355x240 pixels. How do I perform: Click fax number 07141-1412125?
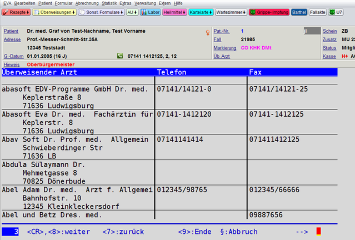coord(276,114)
